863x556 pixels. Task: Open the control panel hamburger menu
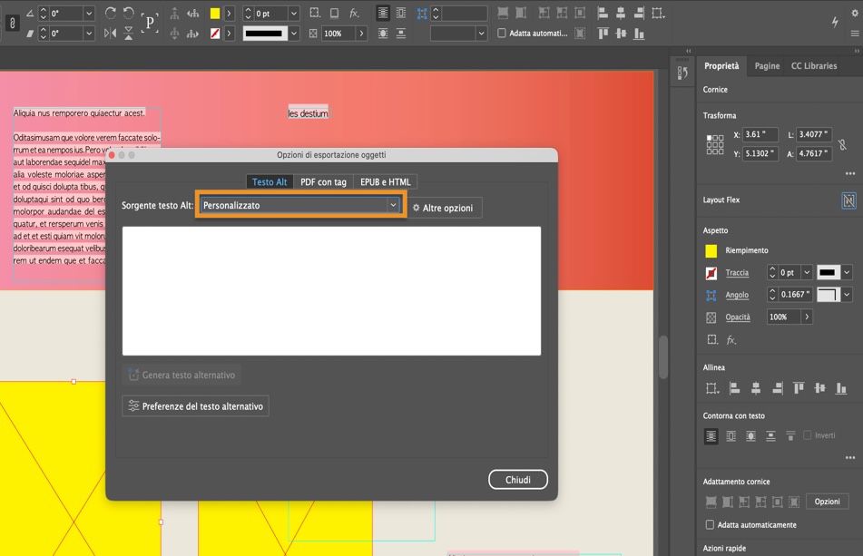855,34
